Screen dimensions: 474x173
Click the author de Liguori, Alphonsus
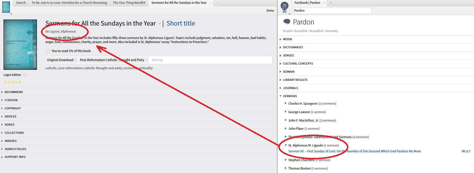(60, 31)
